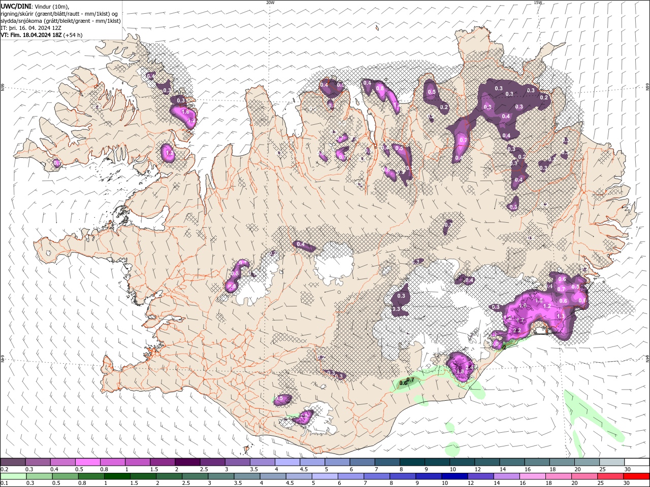Click the '0.1' label in lower legend row
This screenshot has width=650, height=487.
(4, 483)
